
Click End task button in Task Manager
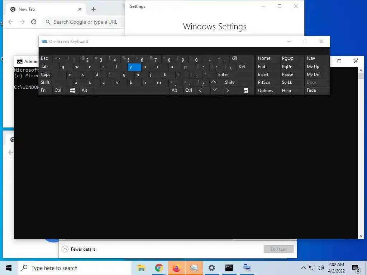pyautogui.click(x=278, y=249)
